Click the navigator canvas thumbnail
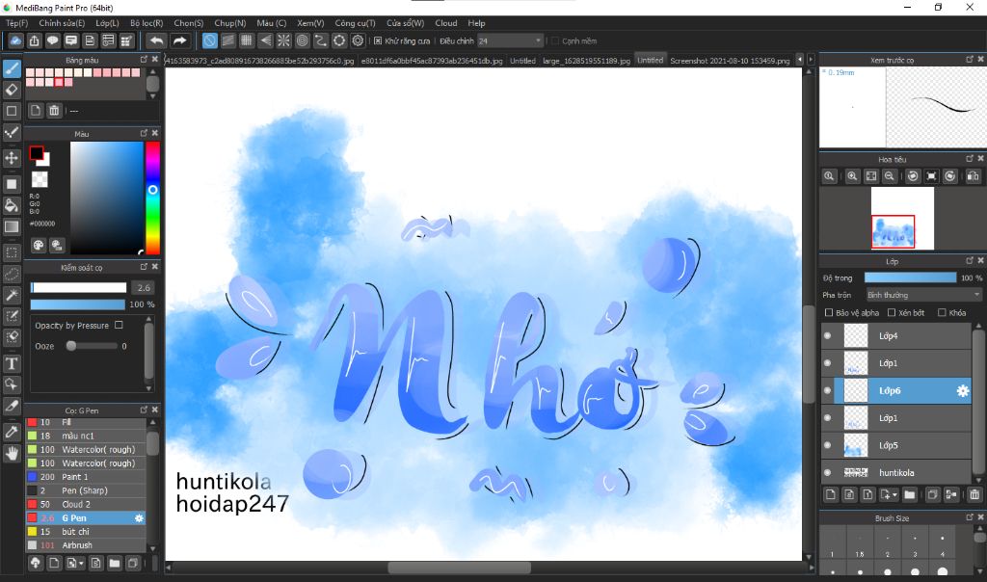This screenshot has height=582, width=987. [902, 218]
